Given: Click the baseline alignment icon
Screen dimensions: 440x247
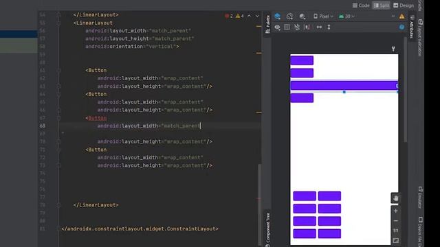Looking at the screenshot, I should 307,27.
